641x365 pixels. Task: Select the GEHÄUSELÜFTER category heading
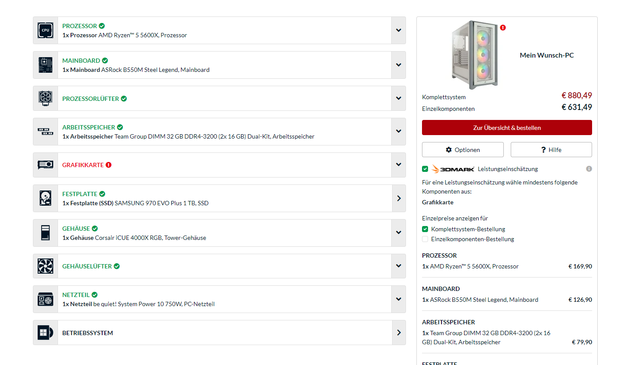pyautogui.click(x=87, y=266)
